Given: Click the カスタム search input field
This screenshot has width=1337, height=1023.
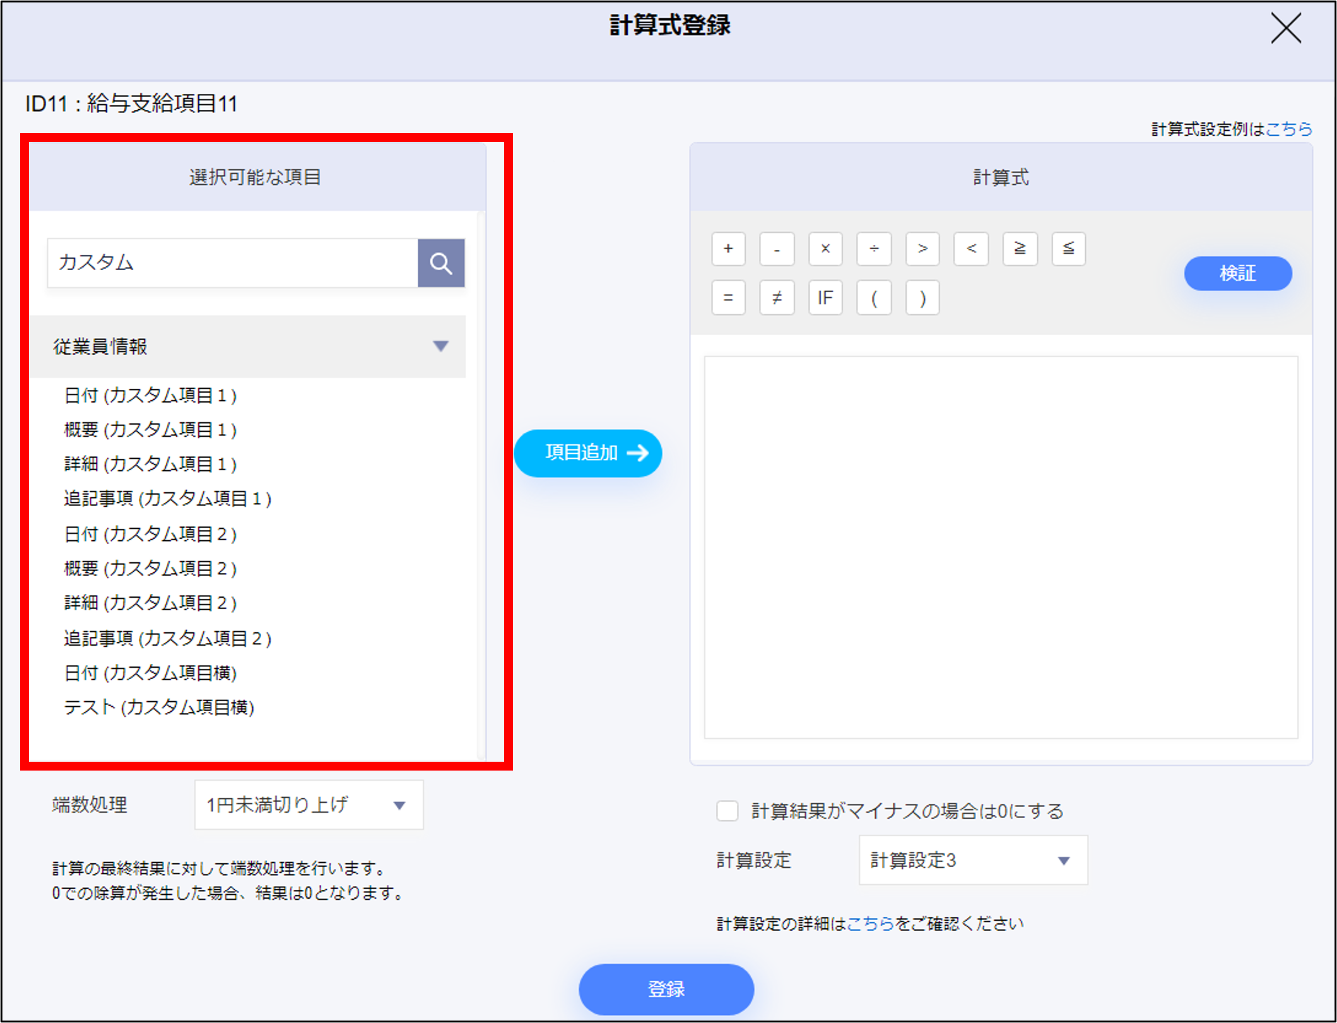Looking at the screenshot, I should tap(232, 263).
